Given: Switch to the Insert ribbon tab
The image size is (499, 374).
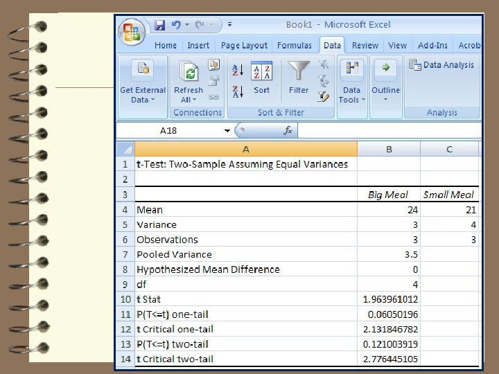Looking at the screenshot, I should 198,46.
